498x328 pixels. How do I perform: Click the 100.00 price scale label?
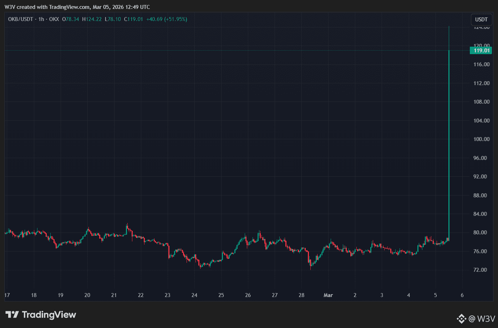point(481,139)
